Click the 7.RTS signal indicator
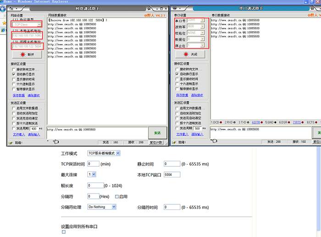 298,122
